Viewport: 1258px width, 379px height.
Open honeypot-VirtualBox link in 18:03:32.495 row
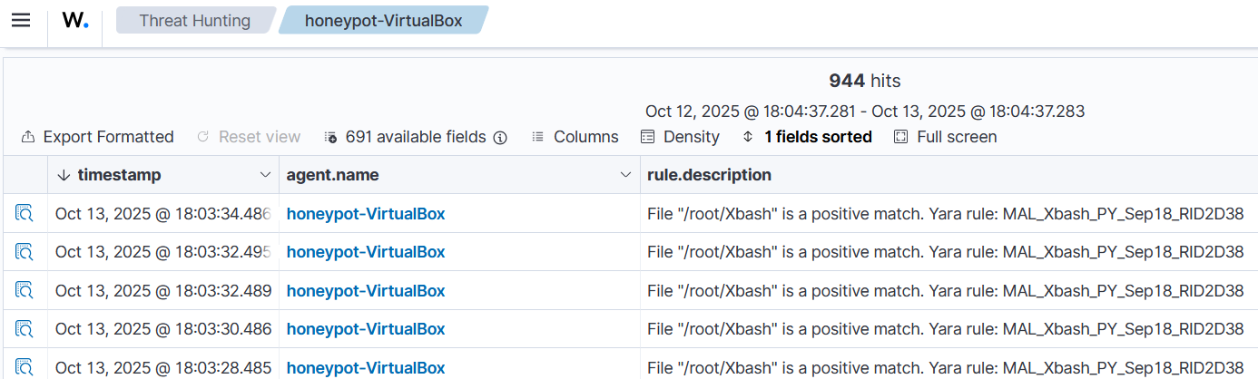pyautogui.click(x=366, y=252)
